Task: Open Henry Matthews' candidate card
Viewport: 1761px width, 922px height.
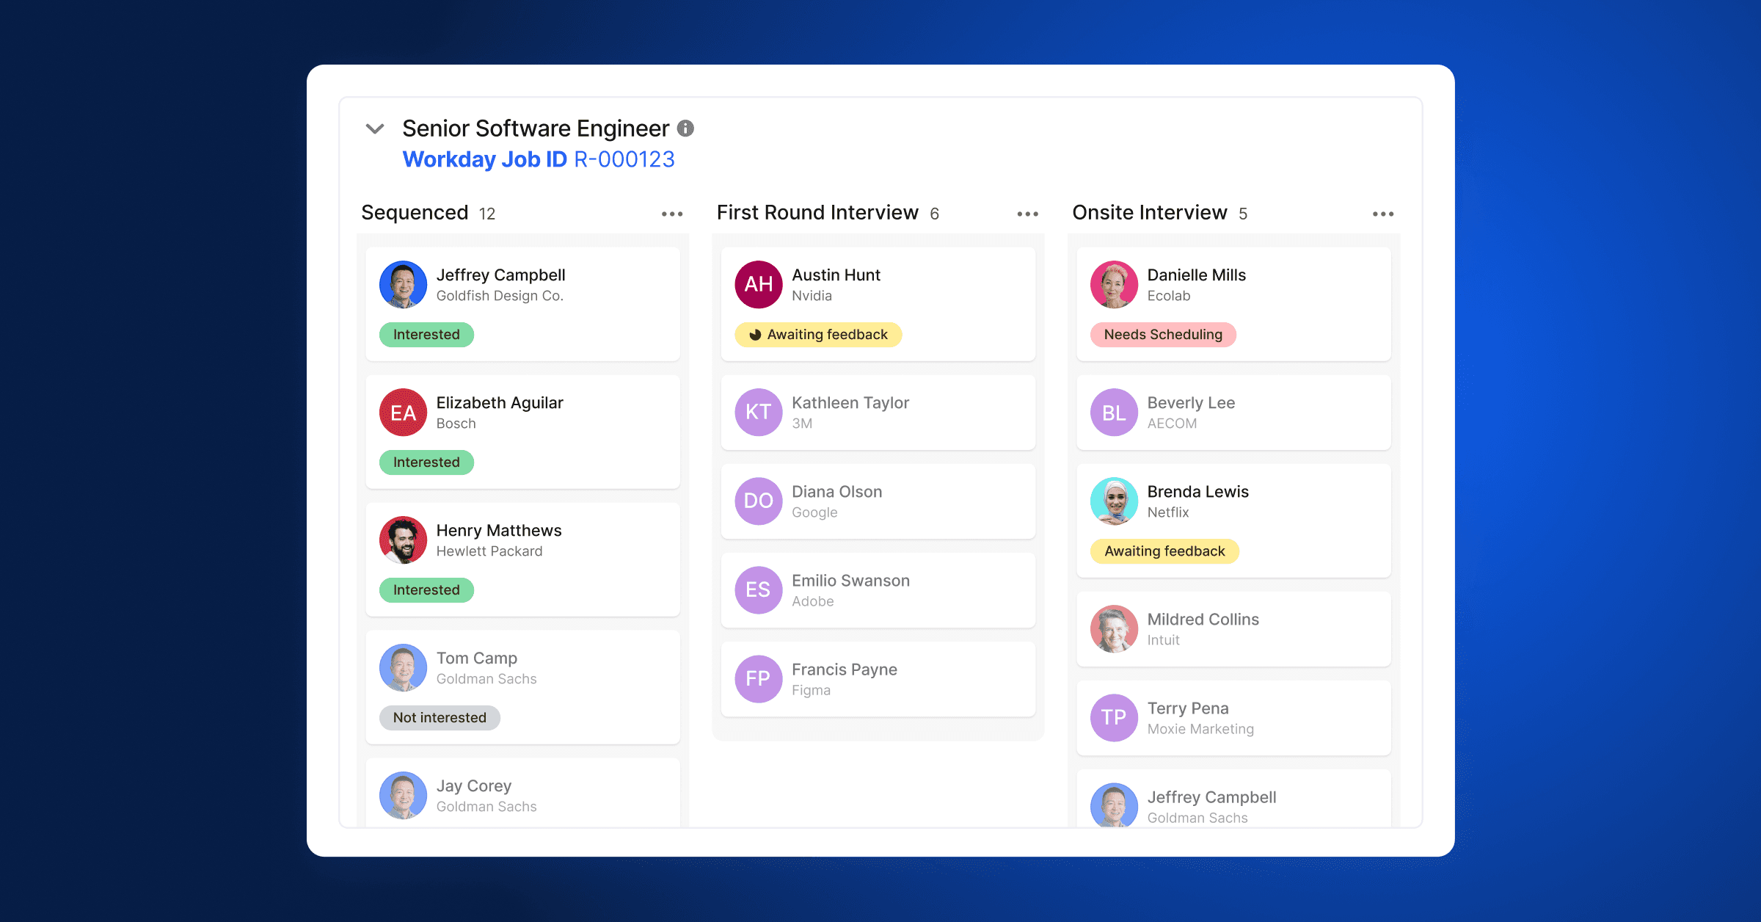Action: (522, 559)
